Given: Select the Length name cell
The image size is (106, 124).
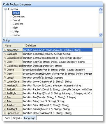Looking at the screenshot, I should (13, 77).
